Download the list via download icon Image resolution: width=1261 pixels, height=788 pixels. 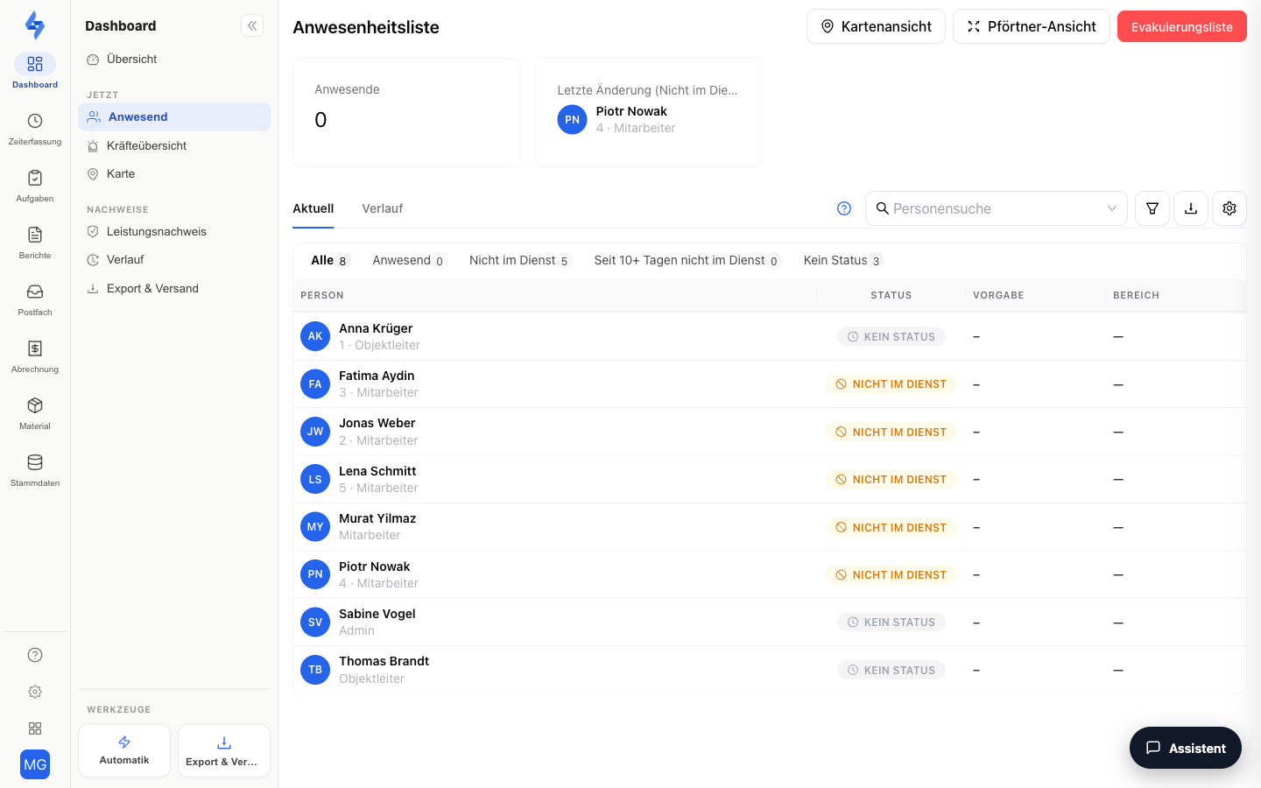tap(1191, 208)
